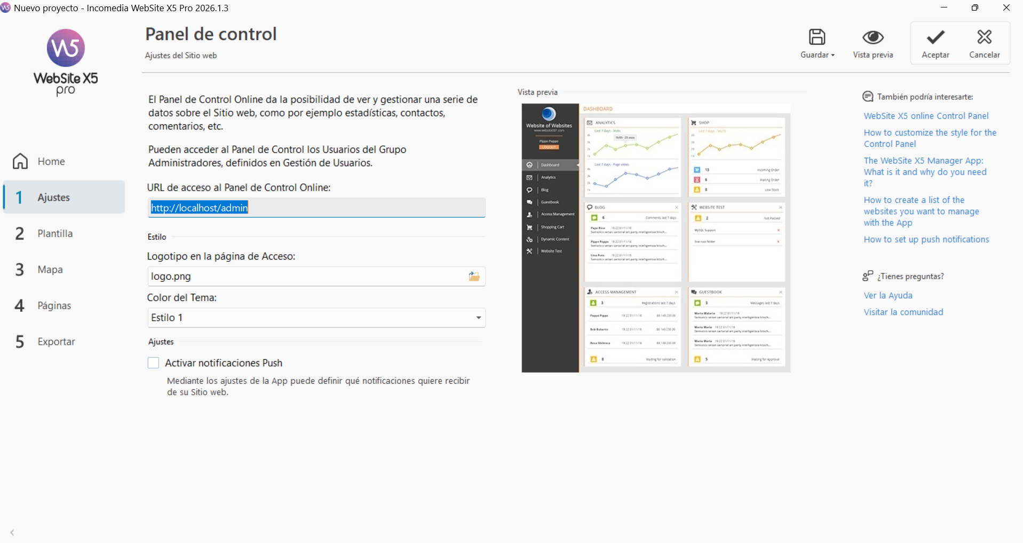1023x543 pixels.
Task: Open step 4 Páginas
Action: click(x=54, y=306)
